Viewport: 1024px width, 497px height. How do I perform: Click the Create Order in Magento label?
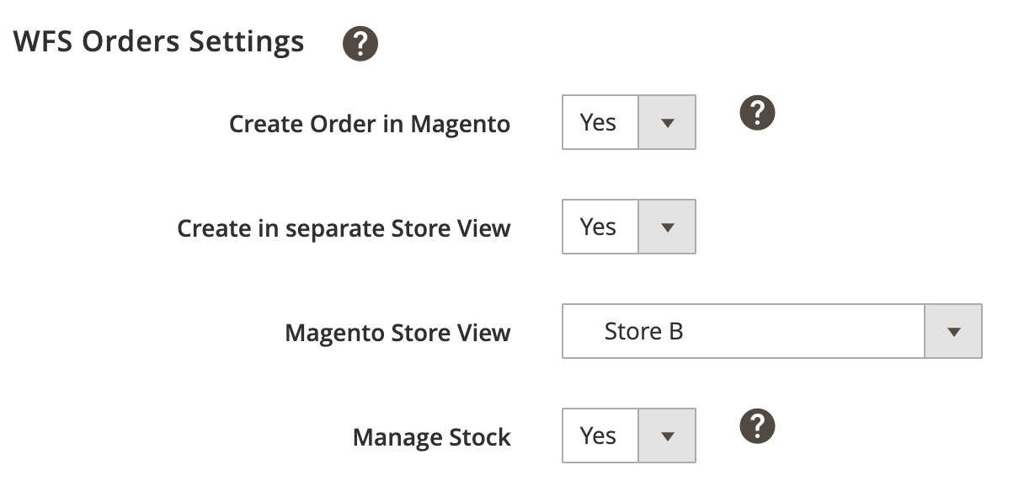(370, 123)
